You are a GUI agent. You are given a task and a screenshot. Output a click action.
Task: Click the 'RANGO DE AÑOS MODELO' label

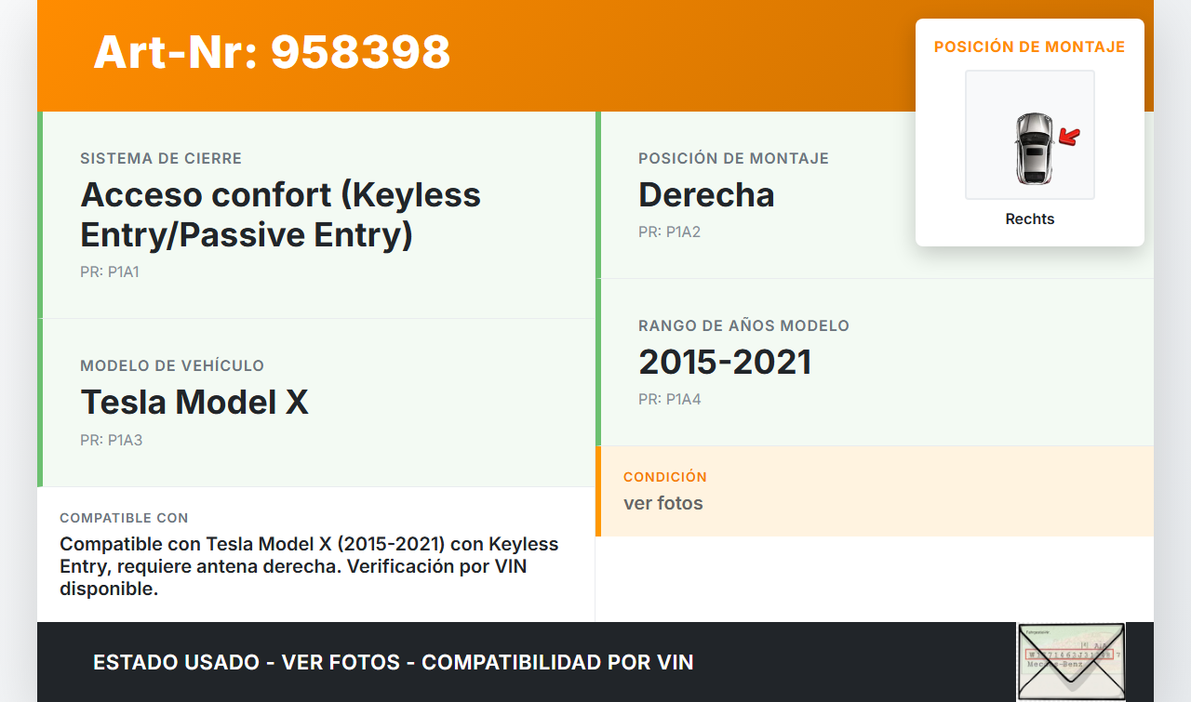(743, 326)
